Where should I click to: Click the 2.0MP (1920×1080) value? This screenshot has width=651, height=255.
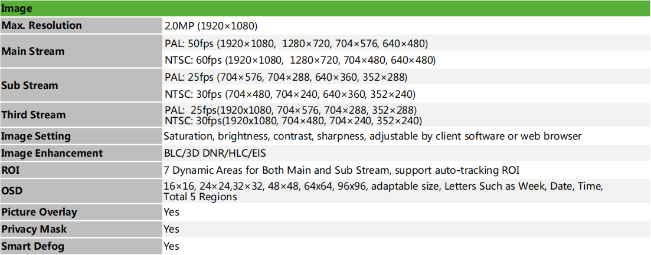coord(211,26)
